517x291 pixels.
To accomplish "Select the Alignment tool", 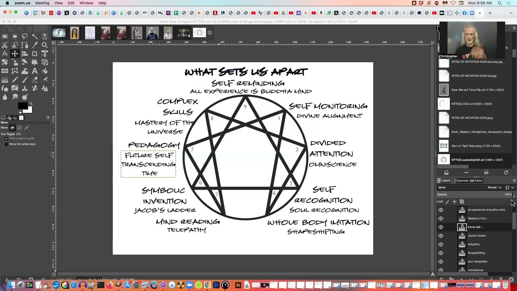I will 25,53.
